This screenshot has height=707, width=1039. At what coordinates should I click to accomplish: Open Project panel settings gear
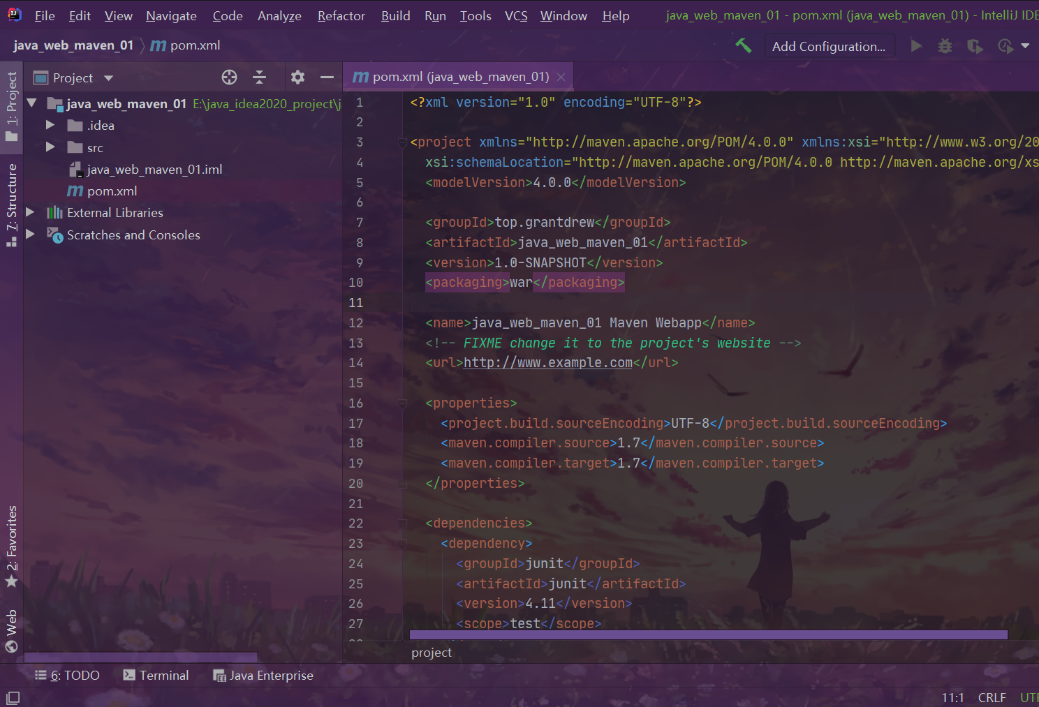pos(297,77)
